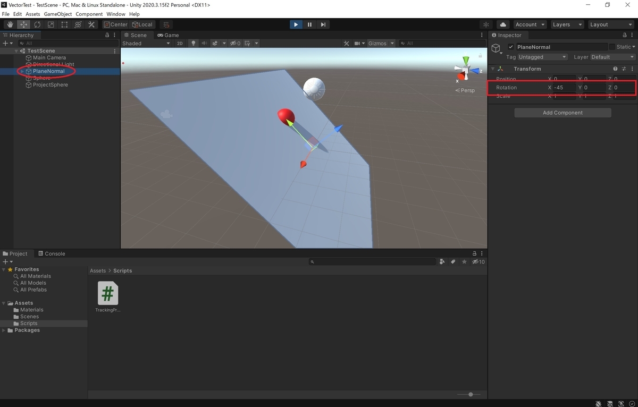The width and height of the screenshot is (638, 407).
Task: Click the Rotation X field
Action: click(x=565, y=88)
